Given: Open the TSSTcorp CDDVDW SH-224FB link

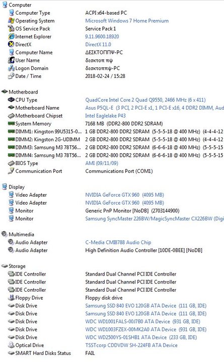Looking at the screenshot, I should pyautogui.click(x=131, y=345).
